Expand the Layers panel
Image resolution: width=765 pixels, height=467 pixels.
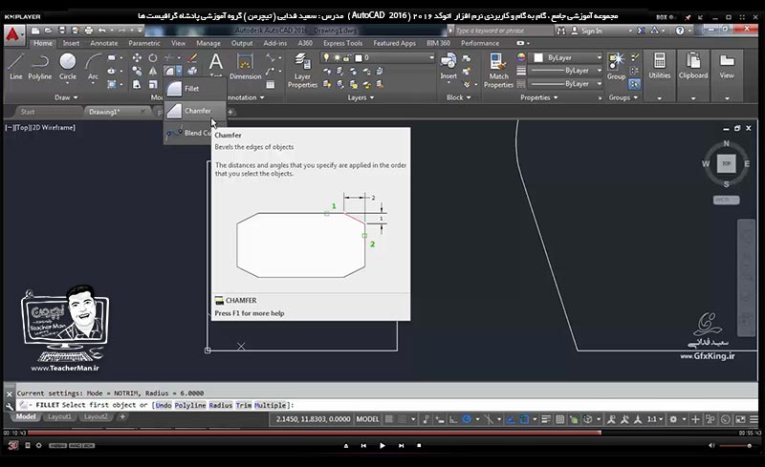coord(361,97)
